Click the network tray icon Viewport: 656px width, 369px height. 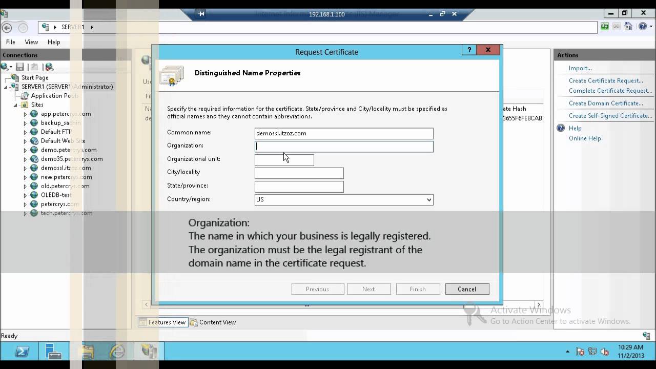click(x=592, y=352)
